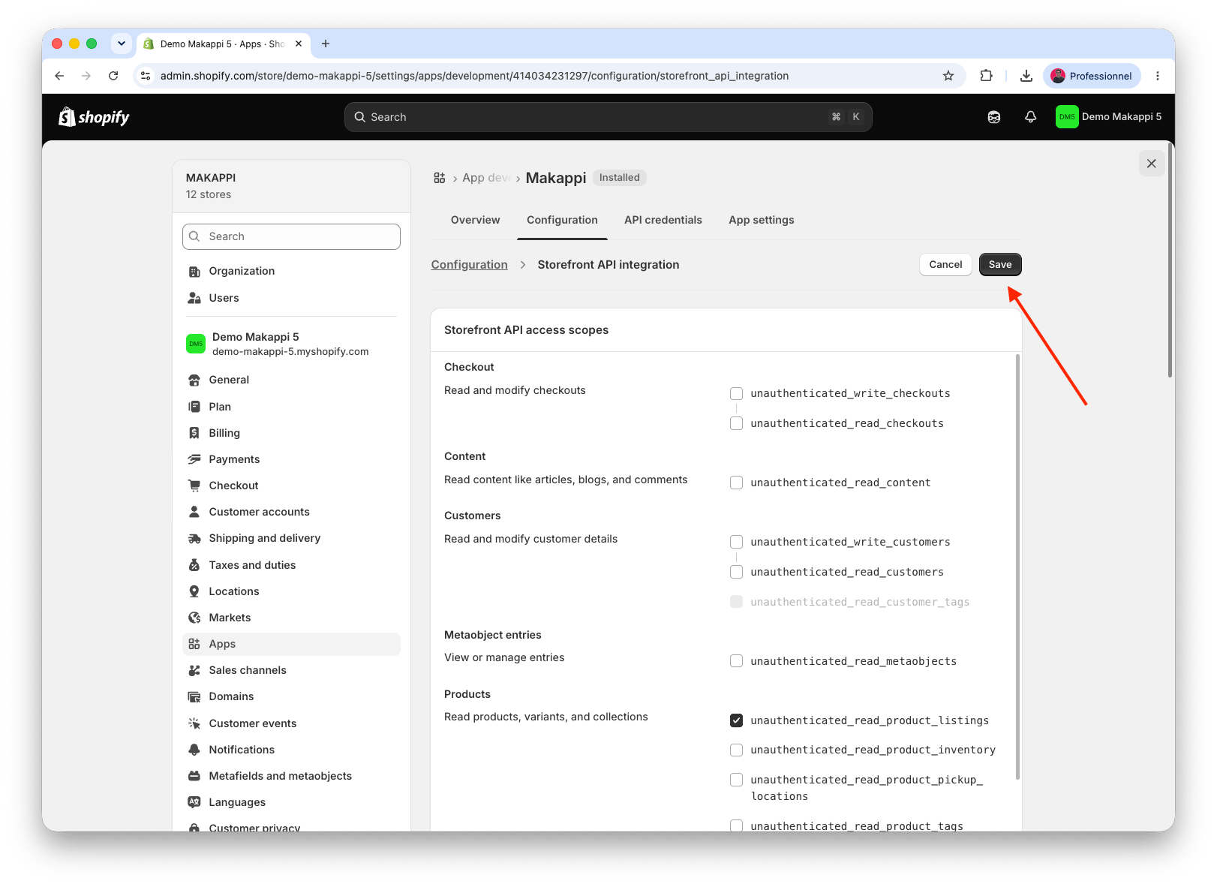Image resolution: width=1217 pixels, height=887 pixels.
Task: Click the apps grid breadcrumb icon
Action: click(x=440, y=178)
